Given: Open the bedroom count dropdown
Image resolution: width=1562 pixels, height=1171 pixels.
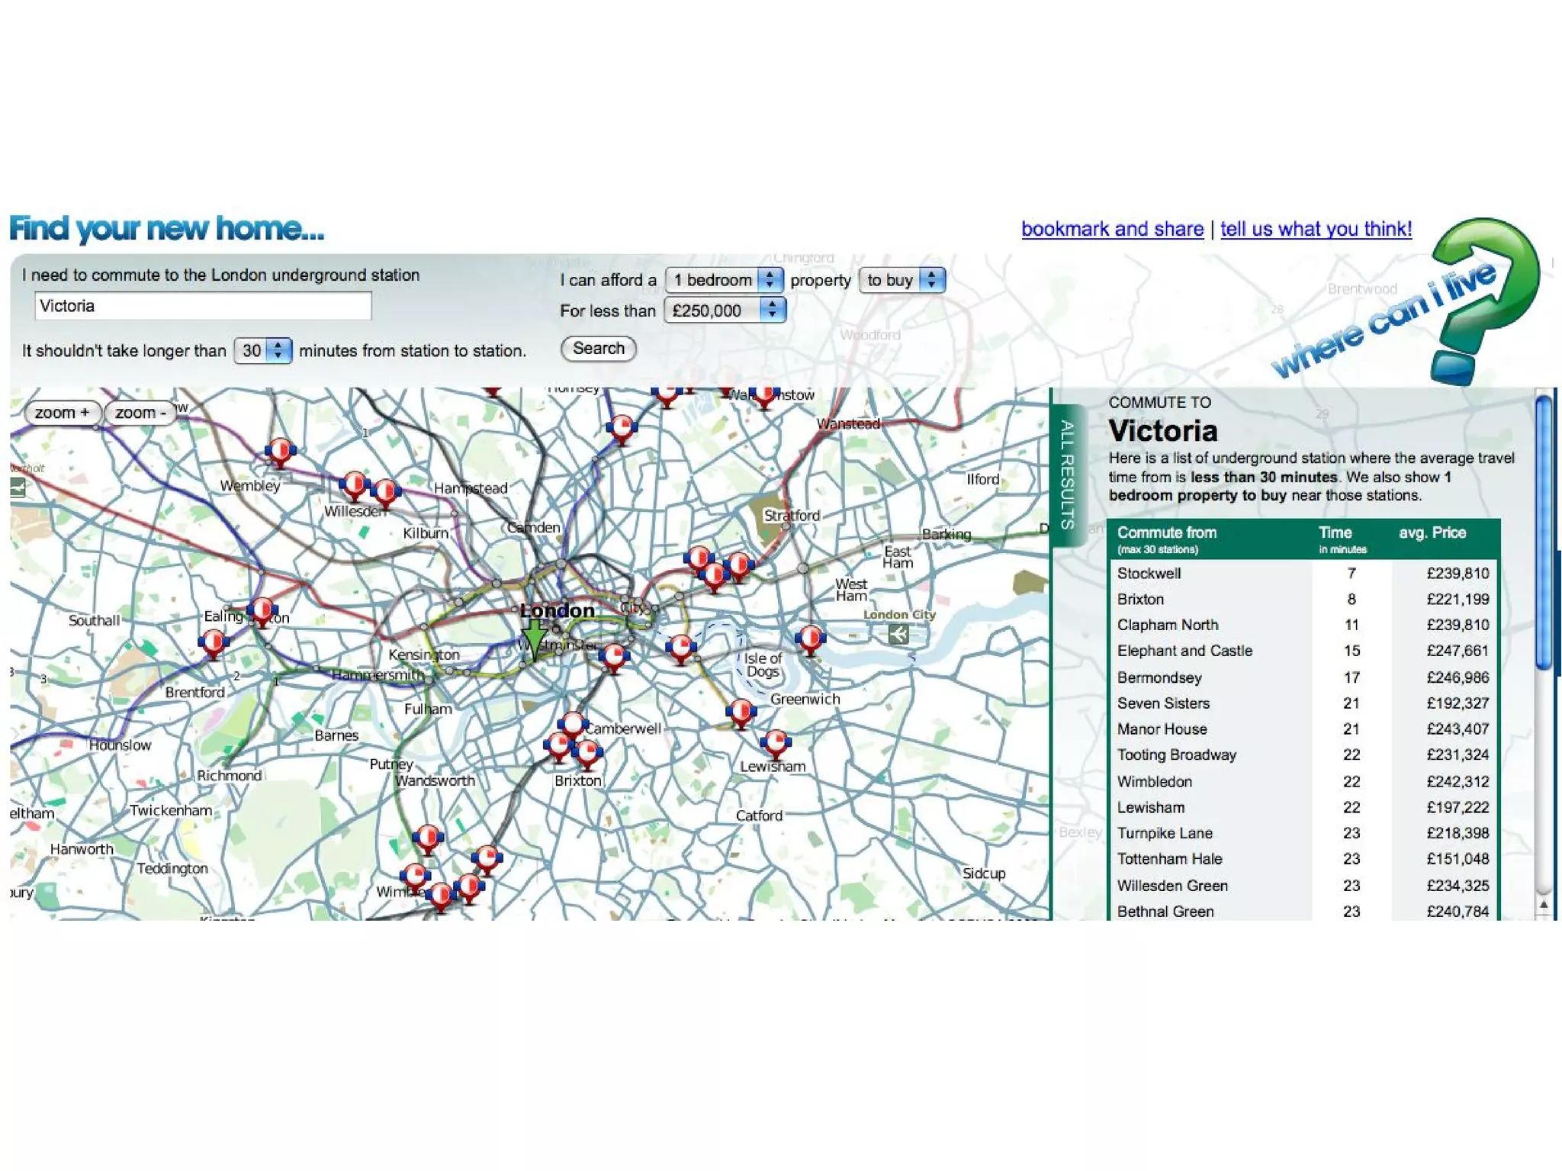Looking at the screenshot, I should point(724,280).
